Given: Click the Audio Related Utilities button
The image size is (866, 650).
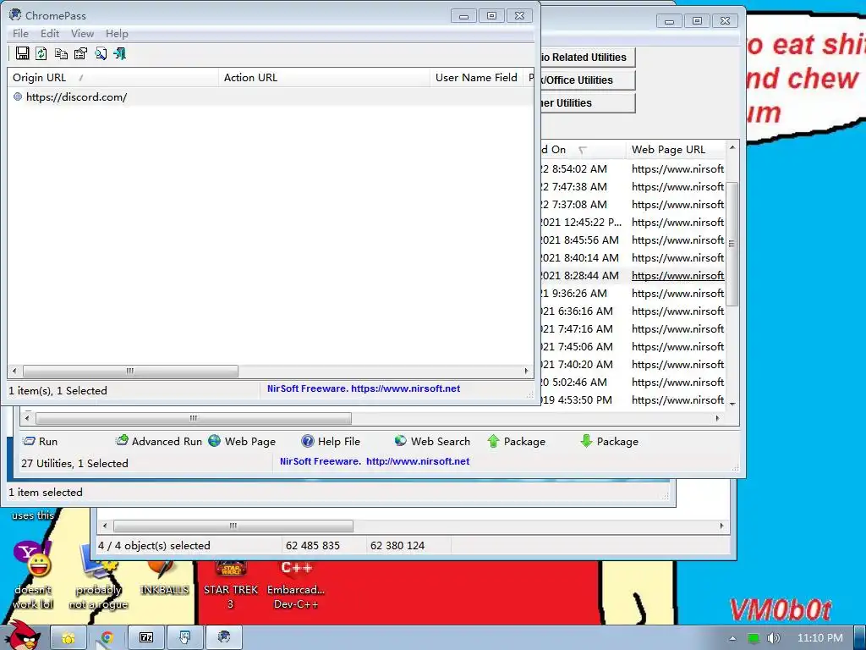Looking at the screenshot, I should (587, 57).
